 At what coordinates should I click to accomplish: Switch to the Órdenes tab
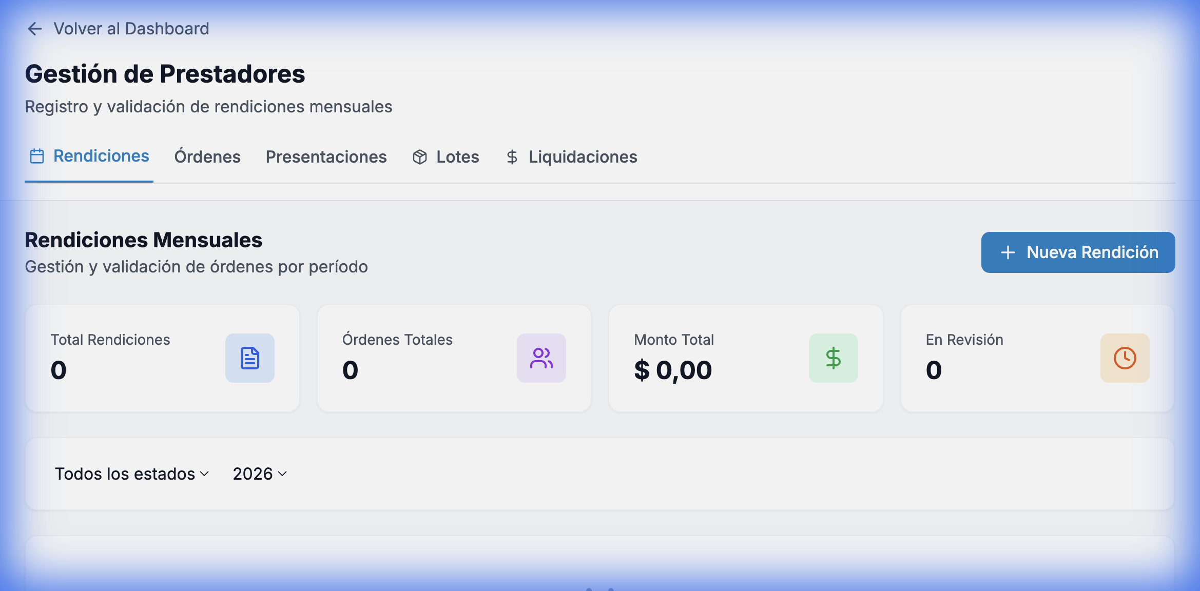point(207,156)
